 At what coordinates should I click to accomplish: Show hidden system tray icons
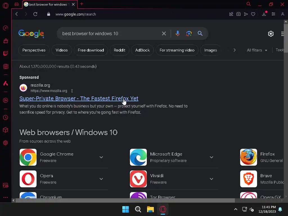(x=236, y=209)
